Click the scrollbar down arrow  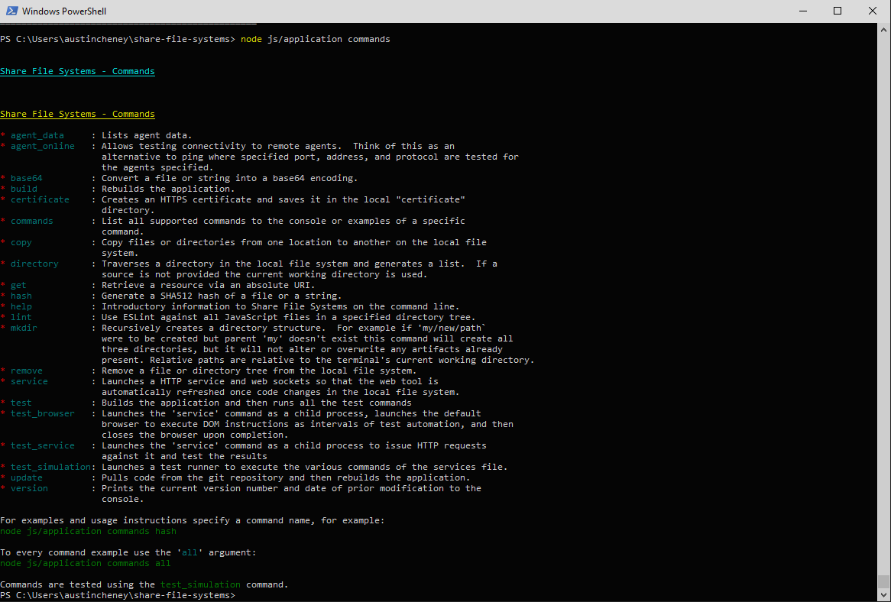coord(884,595)
